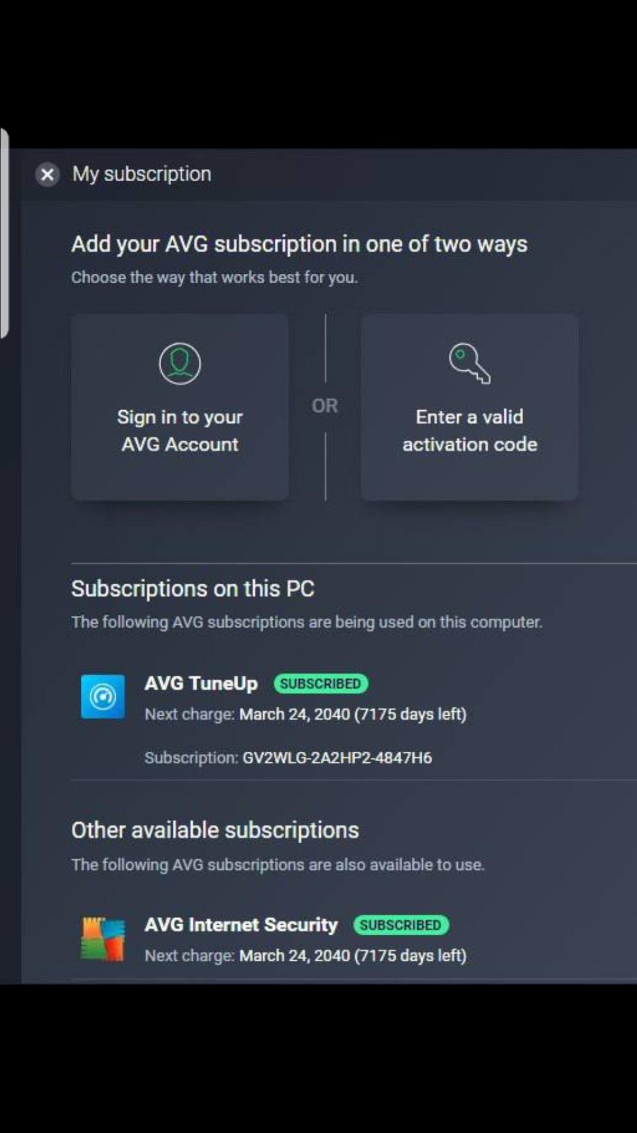The width and height of the screenshot is (637, 1133).
Task: Click the "Other available subscriptions" heading
Action: tap(215, 830)
